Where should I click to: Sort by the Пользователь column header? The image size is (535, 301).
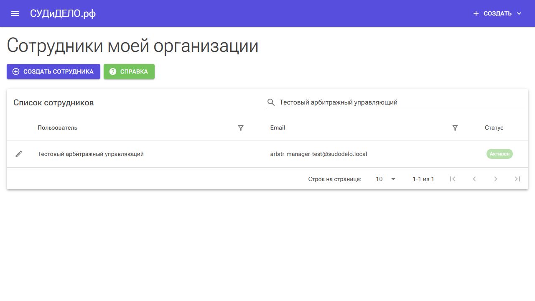(57, 128)
